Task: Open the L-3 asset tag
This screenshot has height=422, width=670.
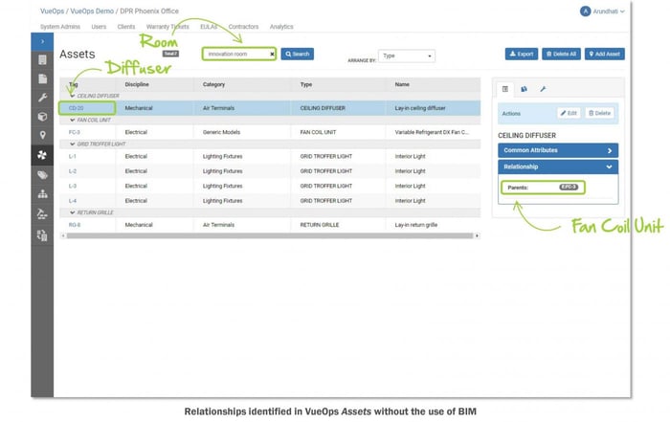Action: coord(73,187)
